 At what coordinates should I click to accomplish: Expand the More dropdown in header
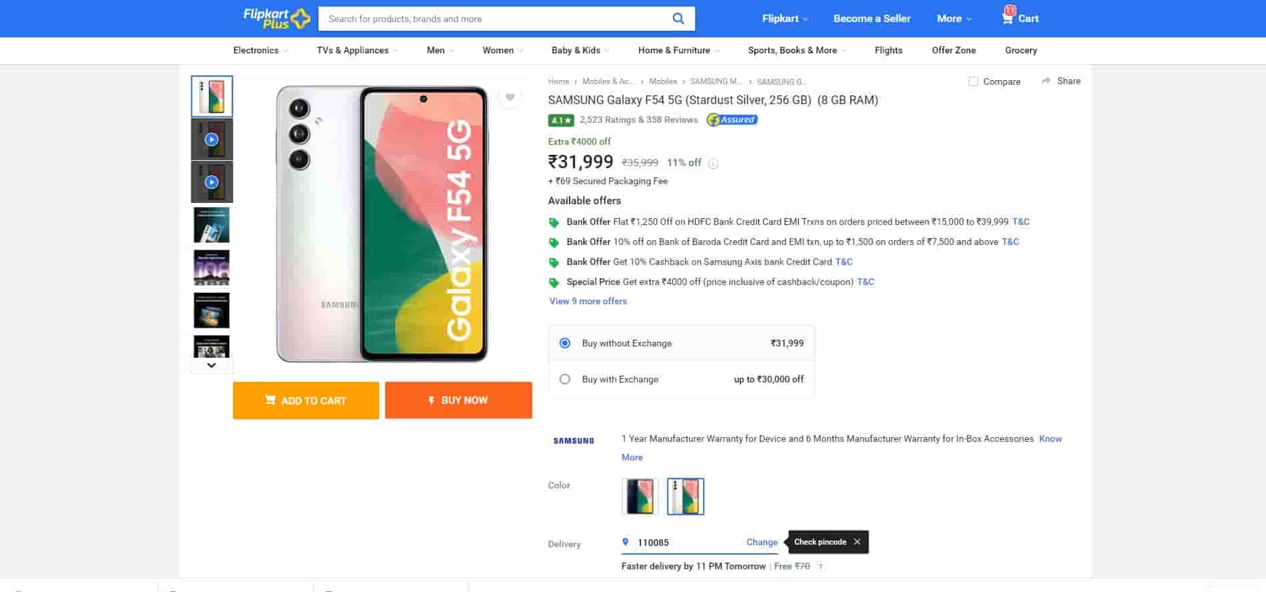click(954, 19)
